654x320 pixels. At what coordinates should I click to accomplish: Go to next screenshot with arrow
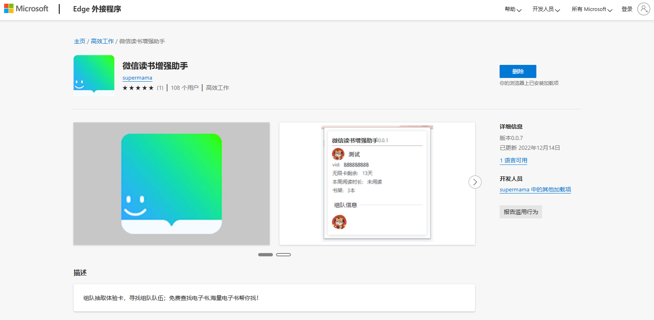(x=475, y=182)
